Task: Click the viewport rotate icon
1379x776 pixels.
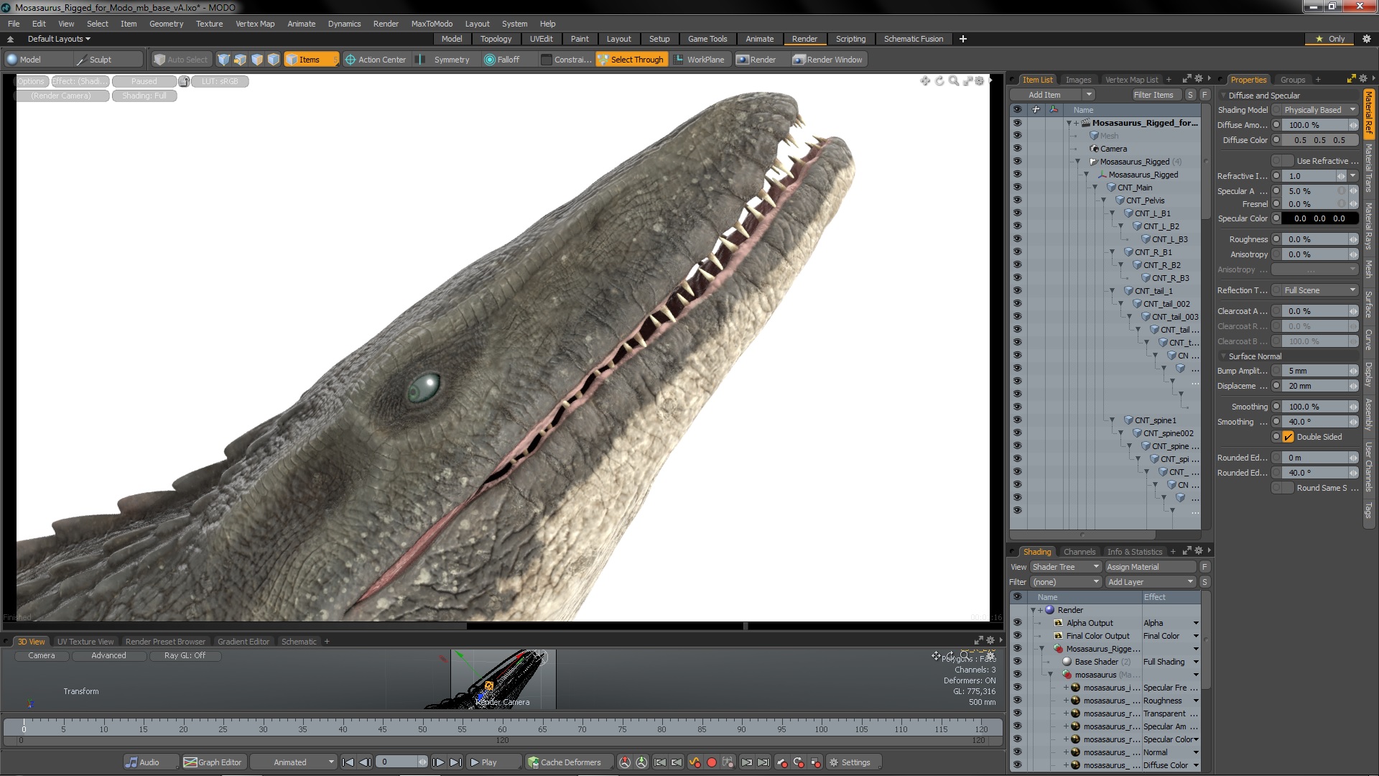Action: (939, 81)
